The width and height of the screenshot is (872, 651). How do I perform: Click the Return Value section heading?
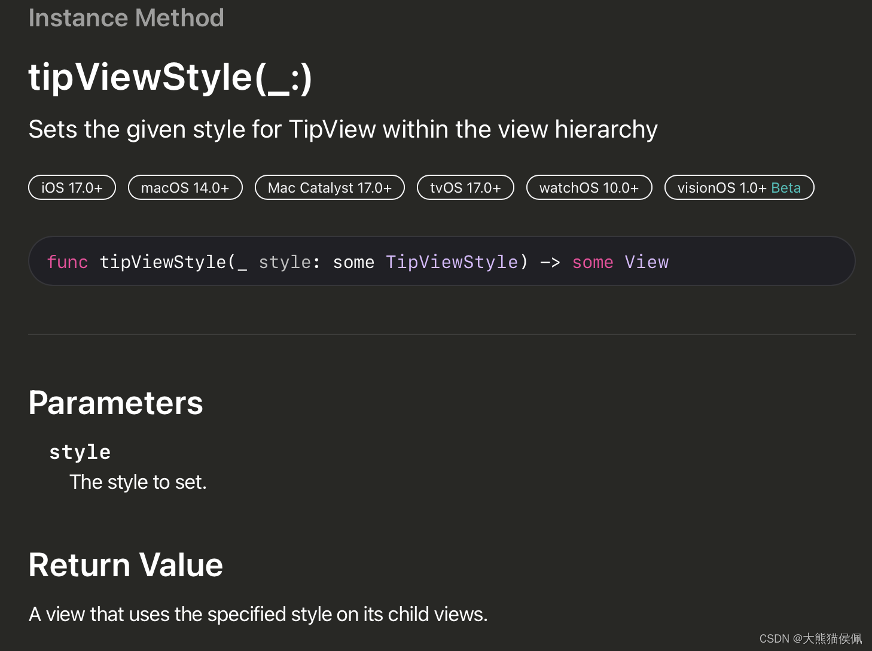point(126,565)
